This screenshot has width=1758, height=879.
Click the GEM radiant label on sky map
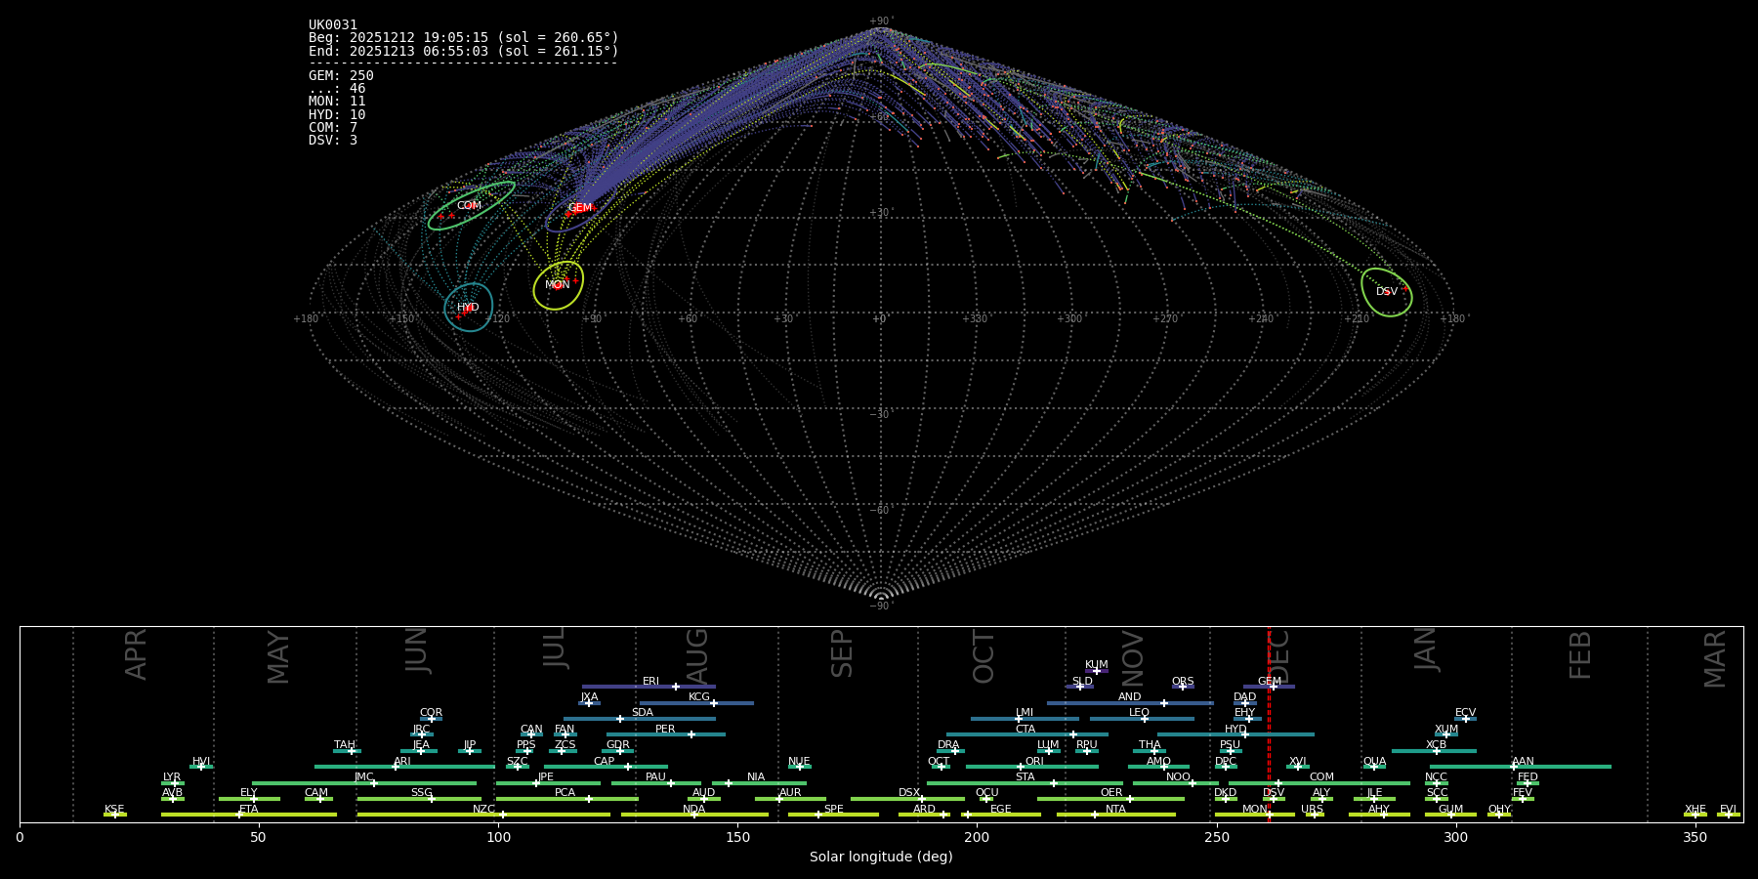(579, 208)
